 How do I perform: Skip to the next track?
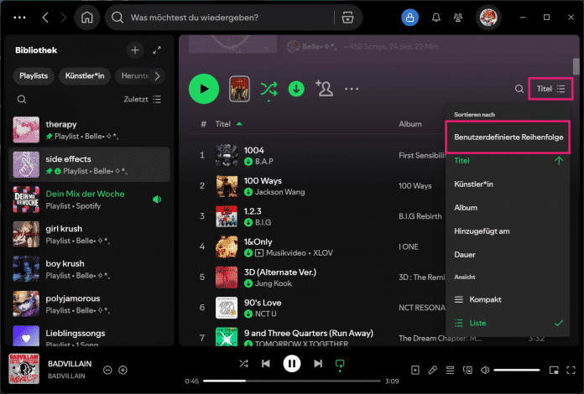318,364
